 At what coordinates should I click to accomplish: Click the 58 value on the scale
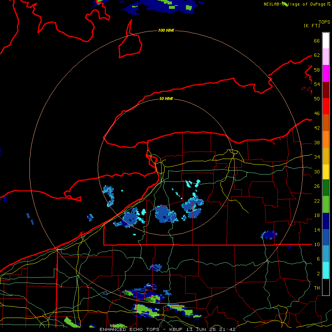(x=317, y=70)
